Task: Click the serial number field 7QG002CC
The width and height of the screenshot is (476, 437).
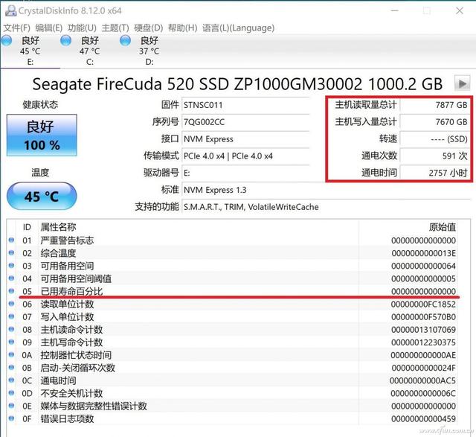Action: (x=245, y=122)
